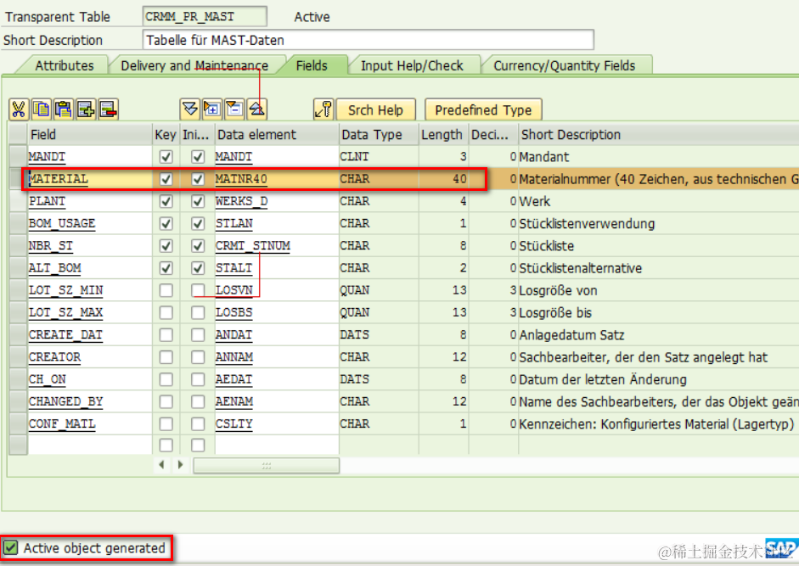
Task: Click the LOT_SZ_MIN field name
Action: click(x=65, y=290)
